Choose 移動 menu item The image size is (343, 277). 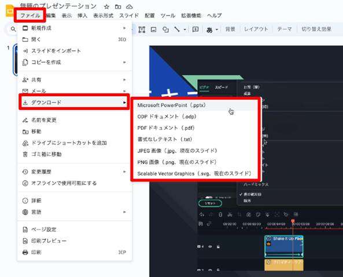pos(75,132)
